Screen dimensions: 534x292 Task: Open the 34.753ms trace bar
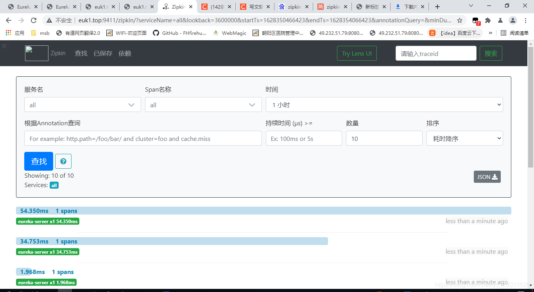pos(172,241)
